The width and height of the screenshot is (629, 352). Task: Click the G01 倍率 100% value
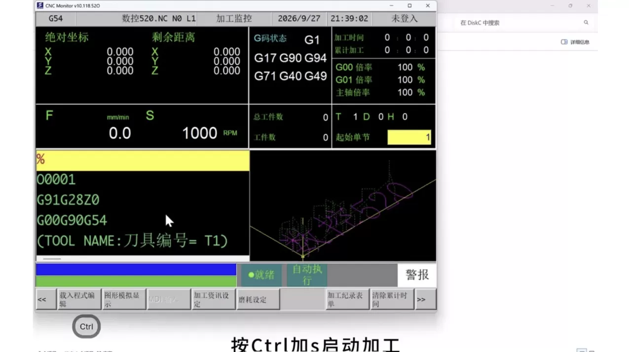[x=411, y=79]
